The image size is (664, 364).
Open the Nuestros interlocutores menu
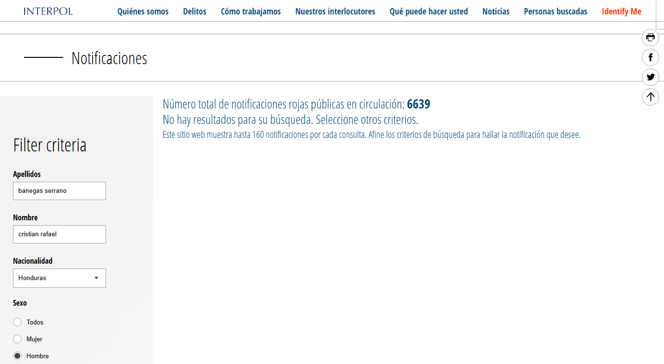click(x=335, y=12)
